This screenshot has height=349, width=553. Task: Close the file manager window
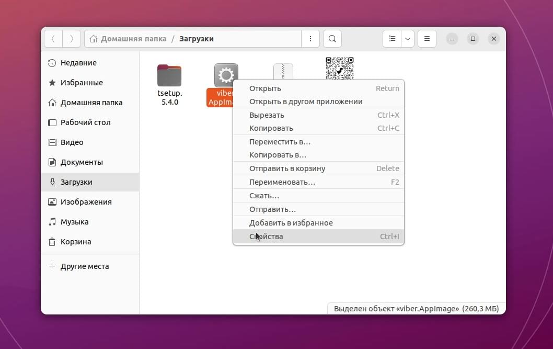coord(494,39)
